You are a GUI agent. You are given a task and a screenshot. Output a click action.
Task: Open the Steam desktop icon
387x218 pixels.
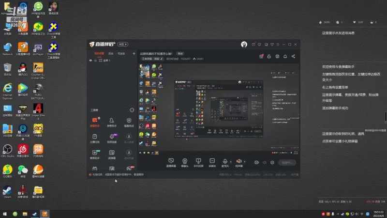(x=7, y=192)
